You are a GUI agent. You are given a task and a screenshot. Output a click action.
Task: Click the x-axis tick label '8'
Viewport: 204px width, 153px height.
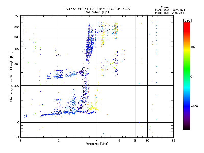click(x=135, y=141)
